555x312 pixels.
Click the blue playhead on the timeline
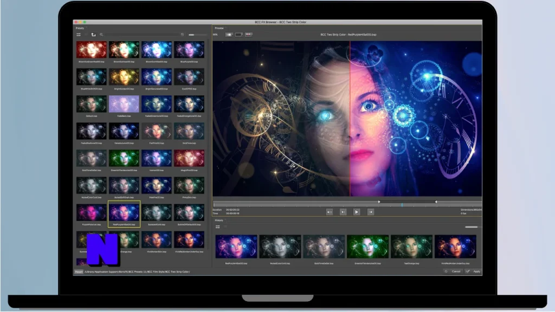point(402,204)
